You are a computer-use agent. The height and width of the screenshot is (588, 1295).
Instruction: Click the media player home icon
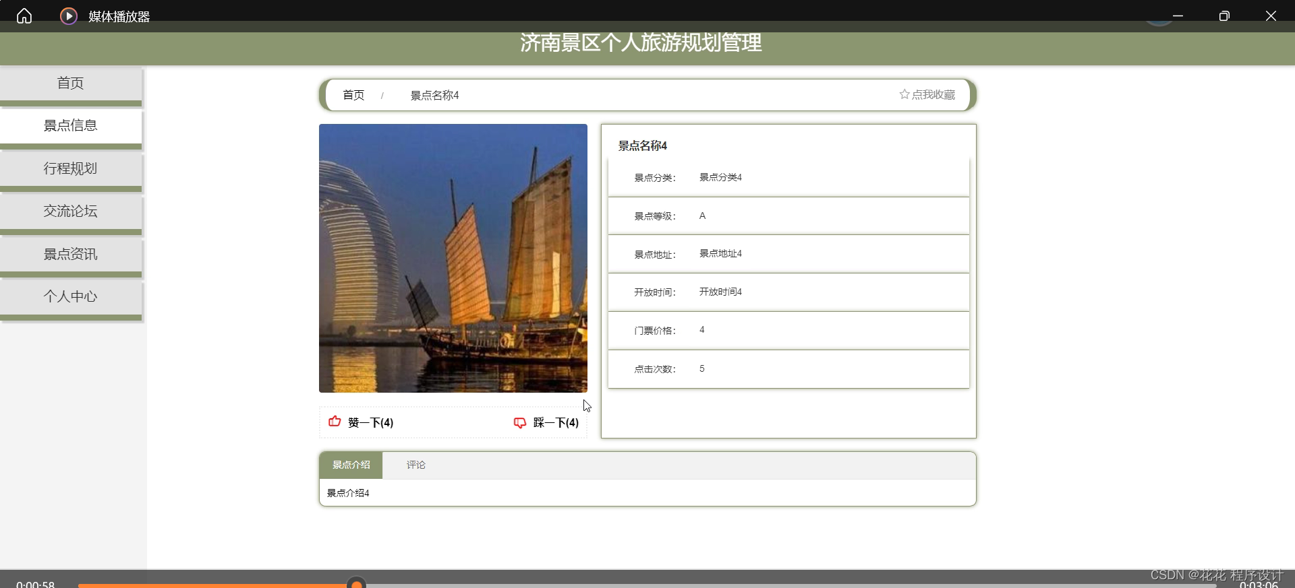(x=24, y=15)
